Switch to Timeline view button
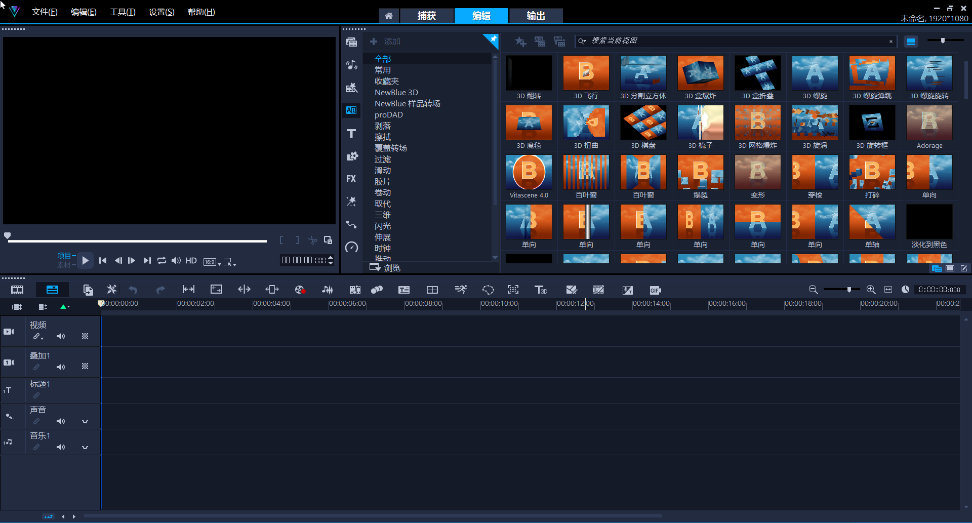Image resolution: width=972 pixels, height=523 pixels. [x=52, y=290]
